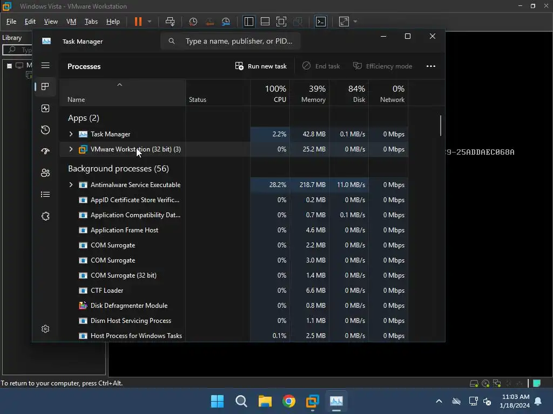Take a VMware snapshot toolbar icon
This screenshot has width=553, height=414.
pos(193,22)
